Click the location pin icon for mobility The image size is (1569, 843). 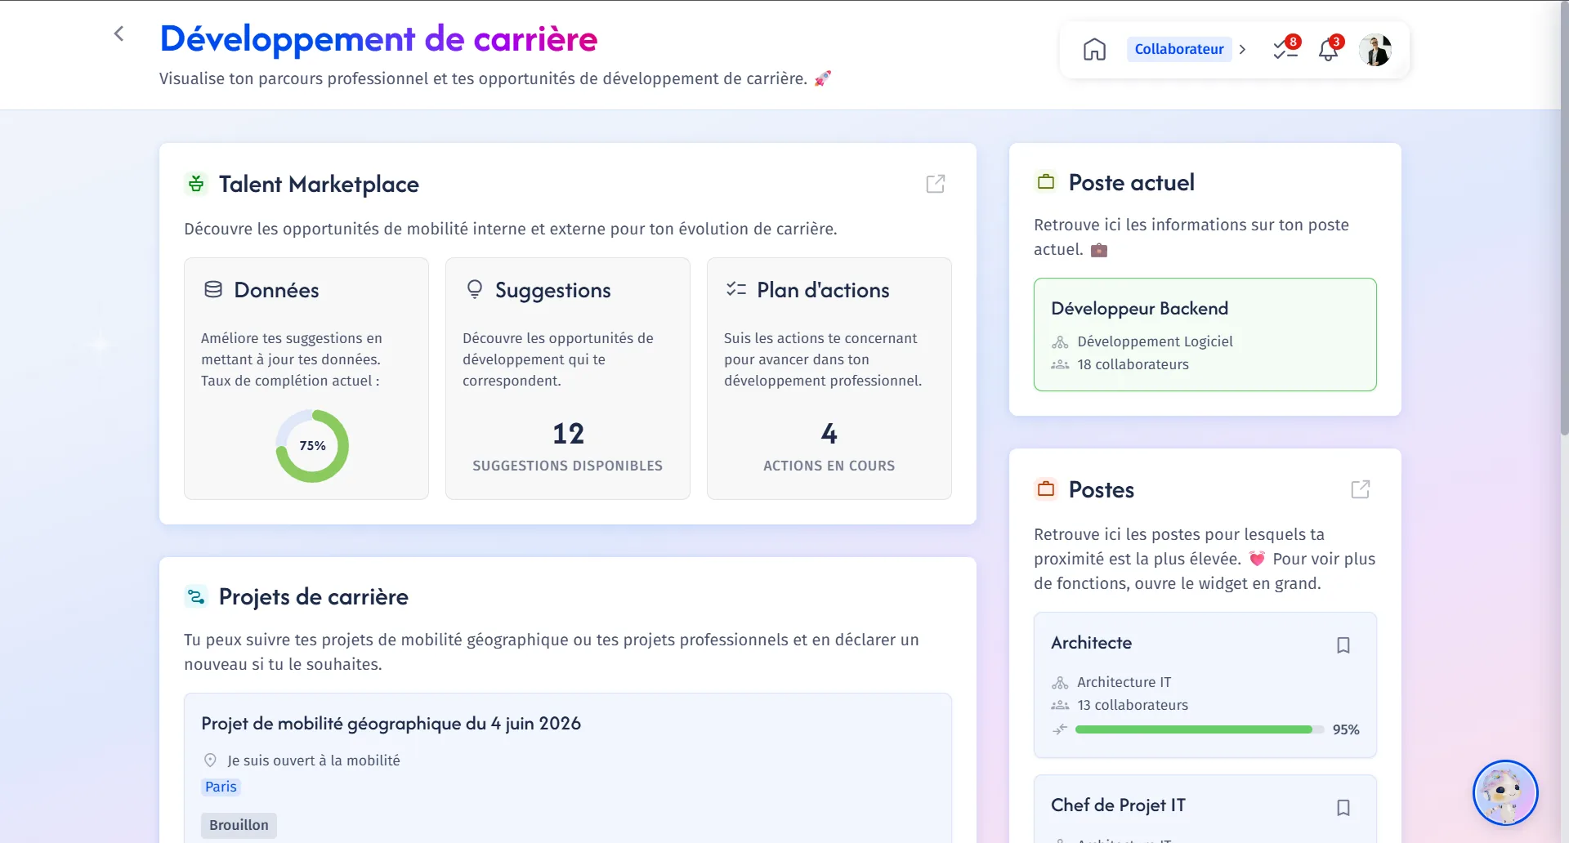[210, 760]
